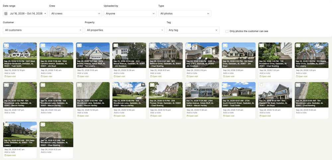Click calendar icon beside Open visit for 11:42 am photo
332x160 pixels.
[42, 77]
